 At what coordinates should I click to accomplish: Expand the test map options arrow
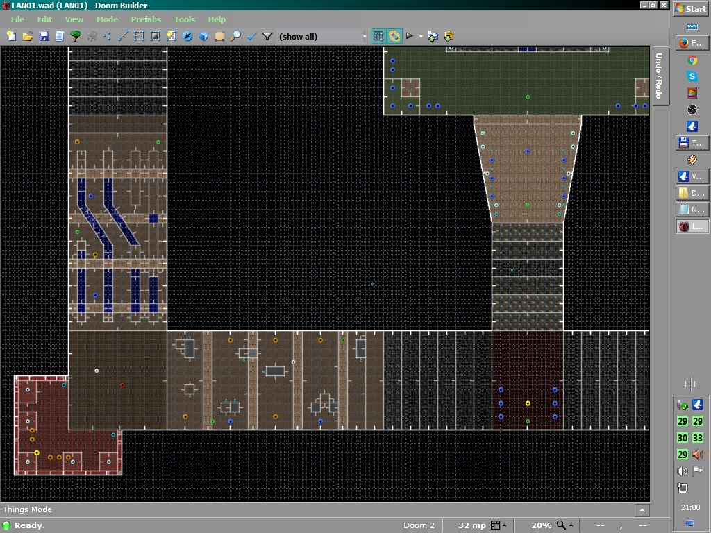point(421,36)
